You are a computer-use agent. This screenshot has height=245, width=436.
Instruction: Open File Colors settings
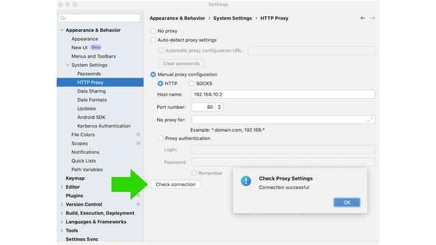pyautogui.click(x=83, y=135)
